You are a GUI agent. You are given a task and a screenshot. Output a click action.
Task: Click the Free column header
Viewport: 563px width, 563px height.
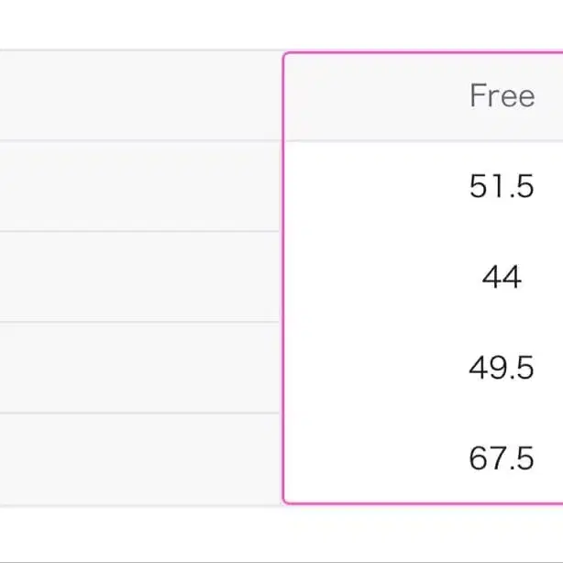tap(501, 96)
